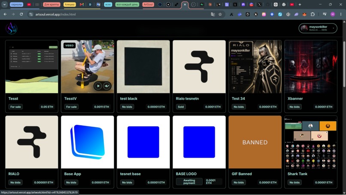The image size is (346, 195).
Task: Open the purple M profile avatar
Action: [333, 14]
